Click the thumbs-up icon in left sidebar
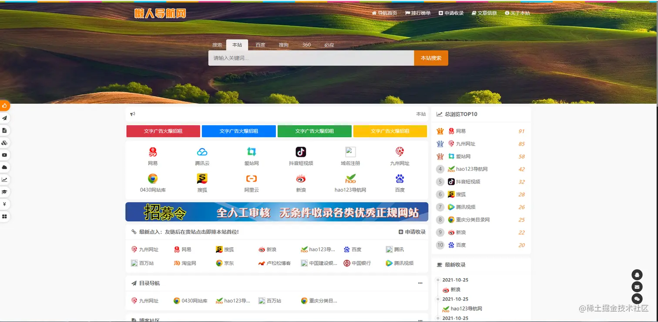The width and height of the screenshot is (658, 322). pos(4,106)
